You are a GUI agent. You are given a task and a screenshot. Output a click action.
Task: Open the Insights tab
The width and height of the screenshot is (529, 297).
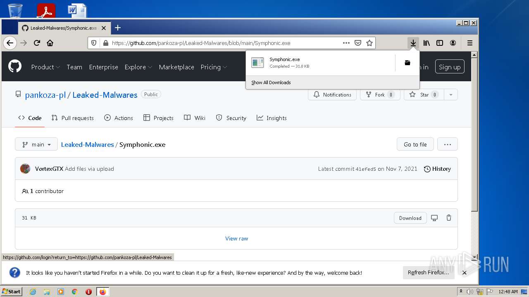272,118
